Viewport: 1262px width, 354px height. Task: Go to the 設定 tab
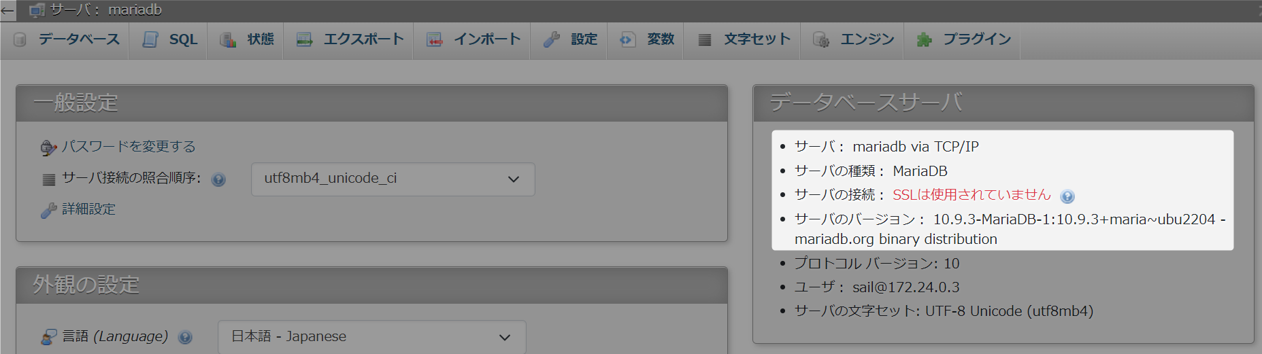click(569, 40)
